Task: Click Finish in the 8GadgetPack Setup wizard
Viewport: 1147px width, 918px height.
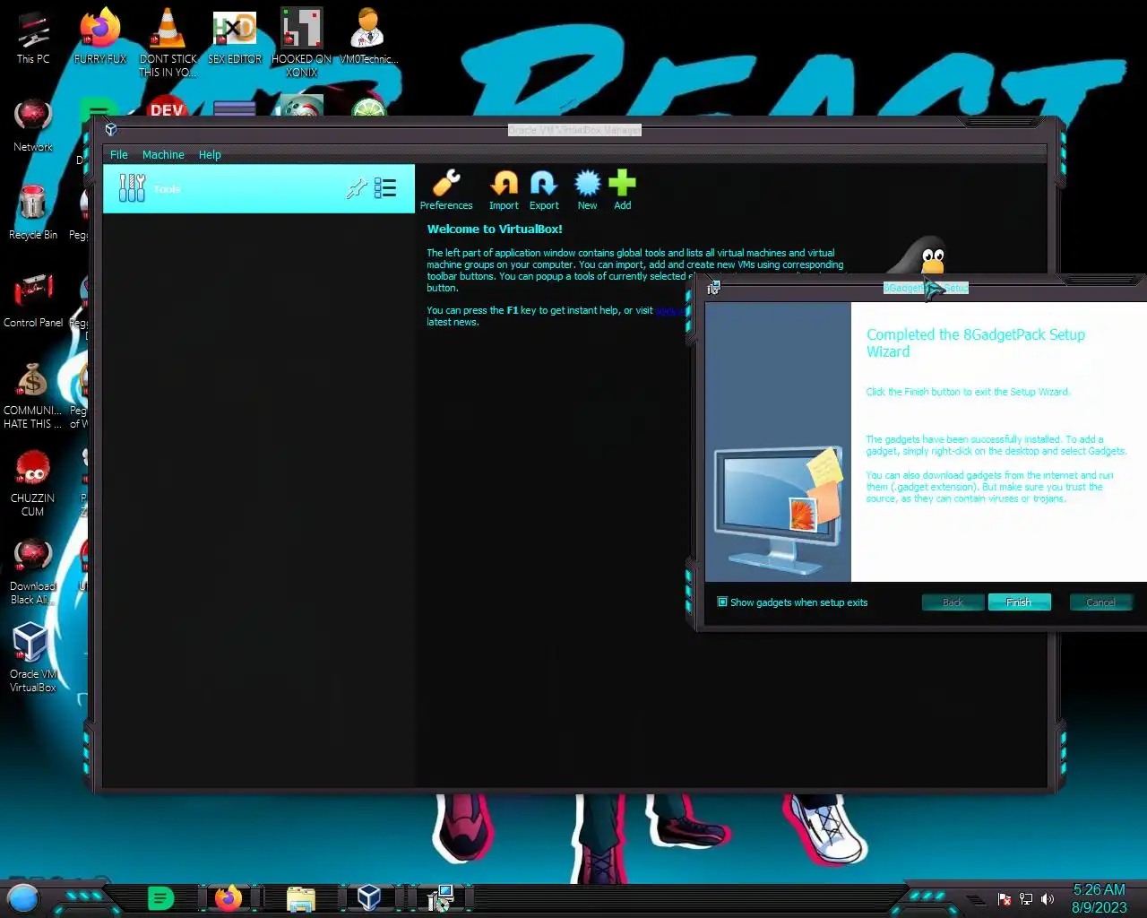Action: pyautogui.click(x=1019, y=602)
